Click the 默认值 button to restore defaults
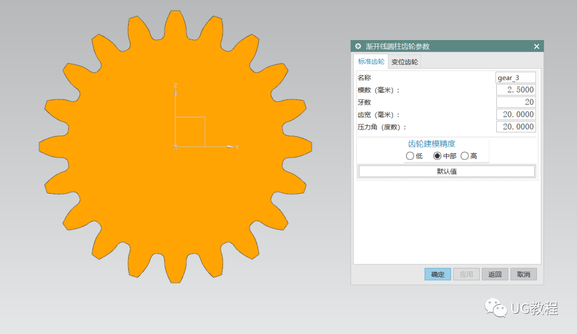The image size is (577, 334). [x=447, y=171]
